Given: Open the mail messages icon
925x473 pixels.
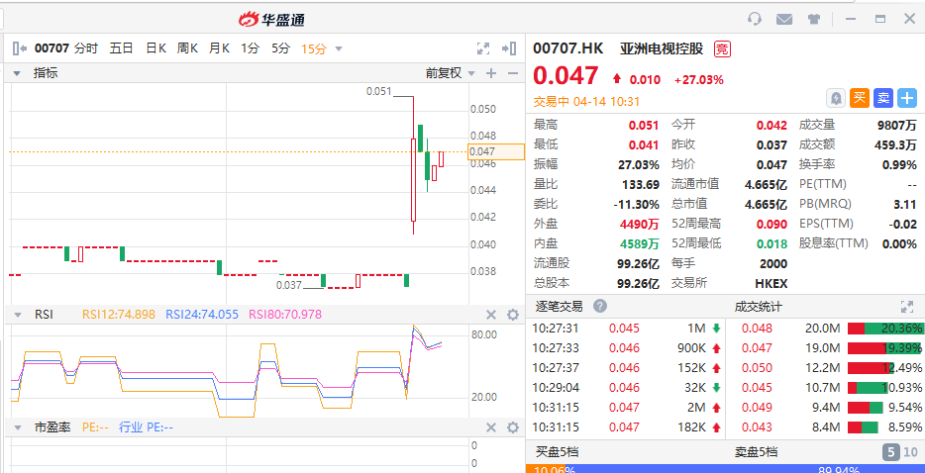Looking at the screenshot, I should [784, 19].
